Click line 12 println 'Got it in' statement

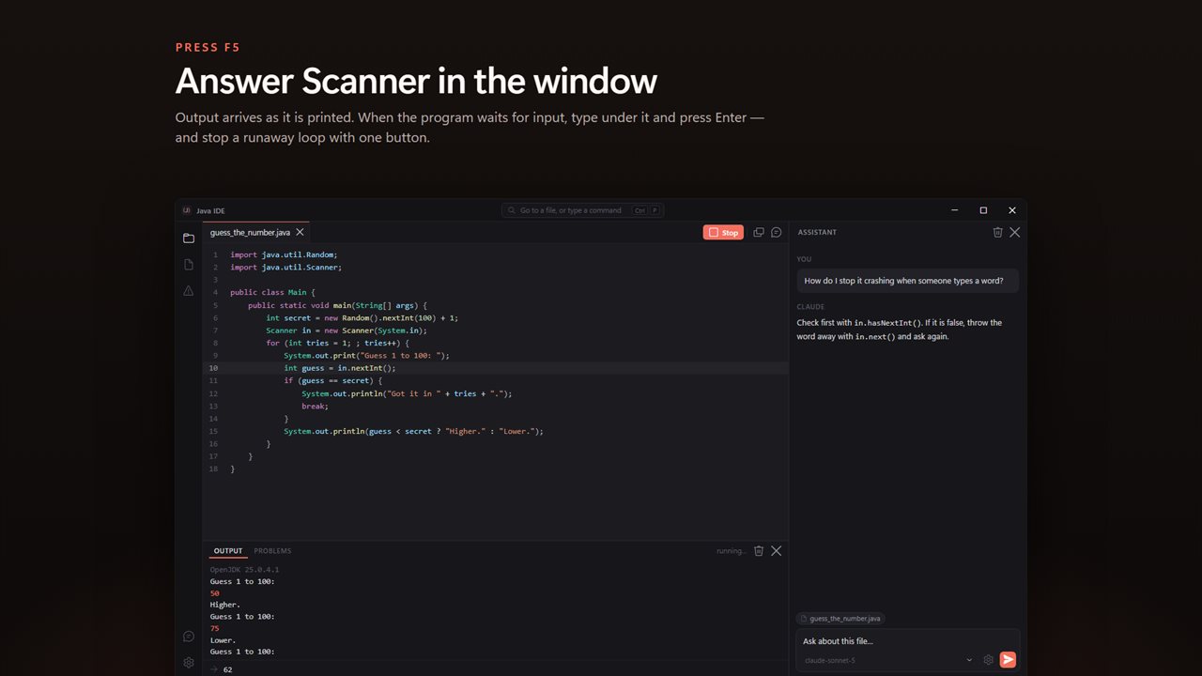[407, 393]
